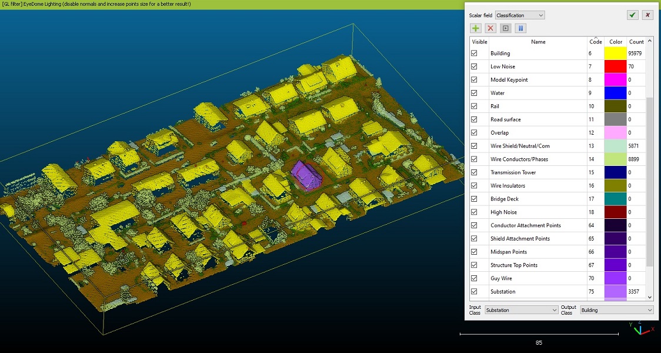Screen dimensions: 661x353
Task: Toggle visibility of the Low Noise class
Action: pyautogui.click(x=474, y=66)
